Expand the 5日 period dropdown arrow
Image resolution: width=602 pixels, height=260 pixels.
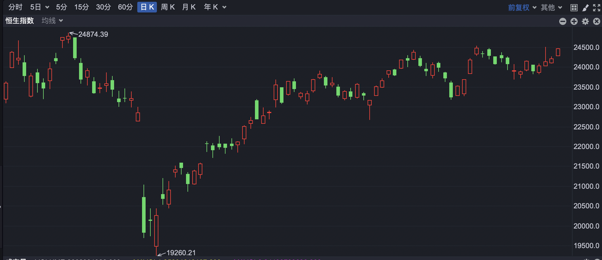(47, 7)
